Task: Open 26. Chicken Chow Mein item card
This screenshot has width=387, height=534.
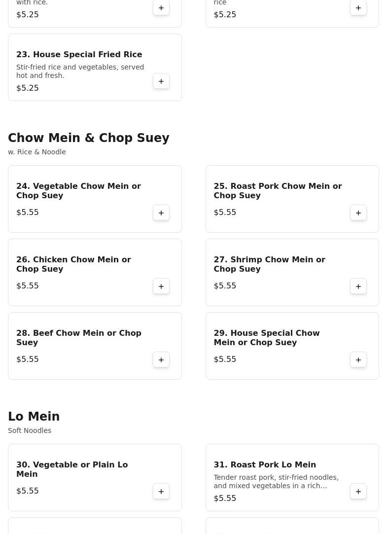Action: pyautogui.click(x=74, y=264)
